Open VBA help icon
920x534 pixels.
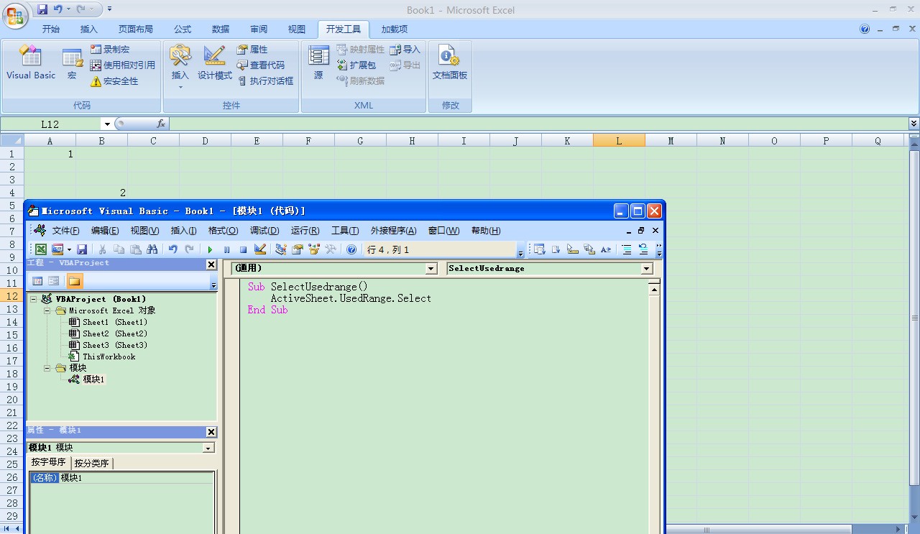[x=351, y=249]
